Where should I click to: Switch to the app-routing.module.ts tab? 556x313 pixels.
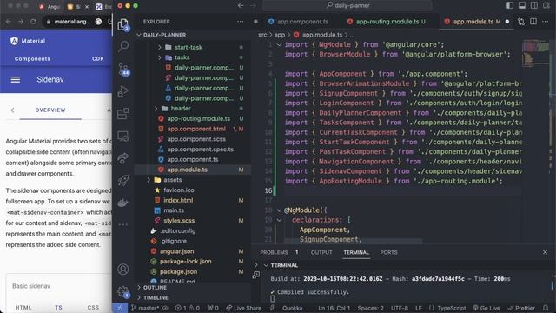(x=387, y=22)
